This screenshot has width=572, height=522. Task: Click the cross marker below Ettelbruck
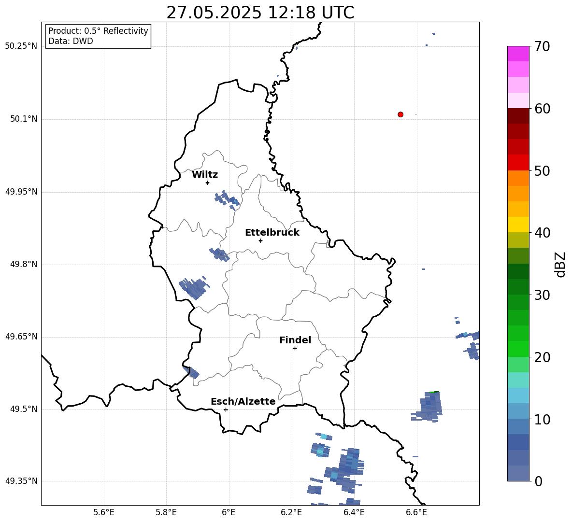260,240
